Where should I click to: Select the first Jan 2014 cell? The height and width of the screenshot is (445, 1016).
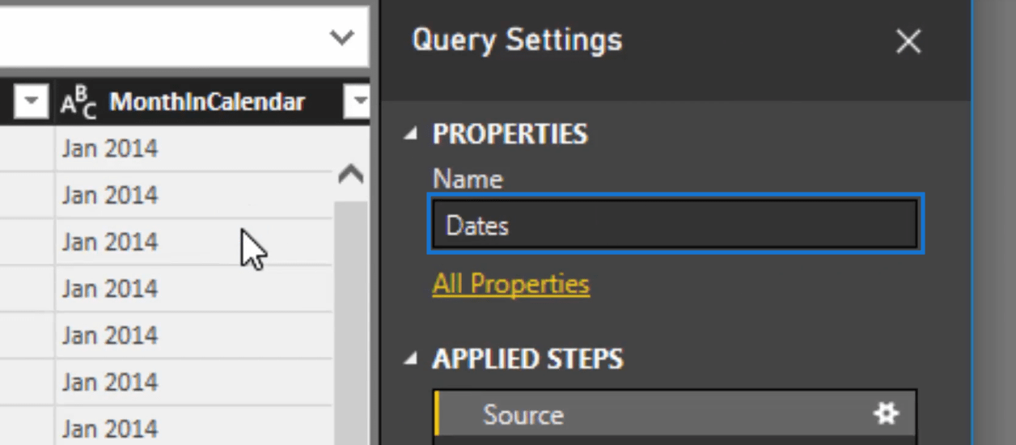193,148
